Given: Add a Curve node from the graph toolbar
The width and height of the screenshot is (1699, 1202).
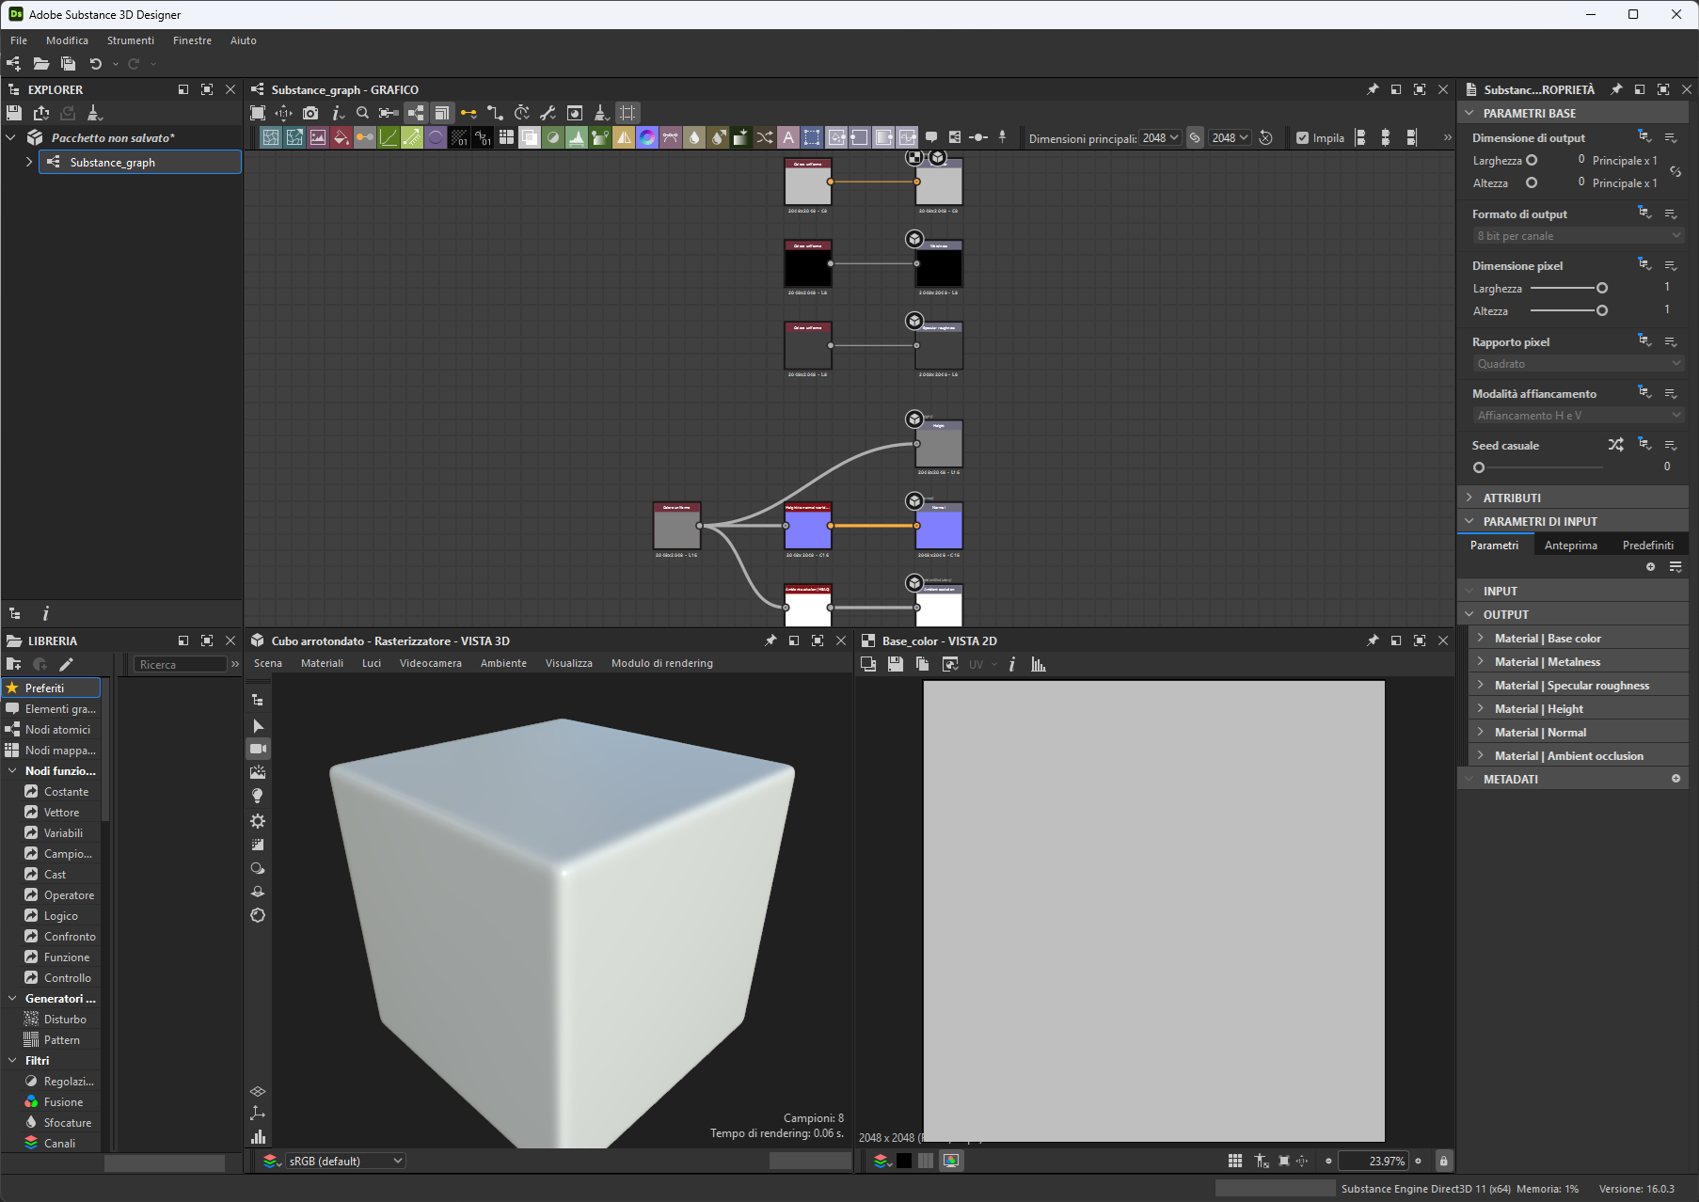Looking at the screenshot, I should 389,137.
